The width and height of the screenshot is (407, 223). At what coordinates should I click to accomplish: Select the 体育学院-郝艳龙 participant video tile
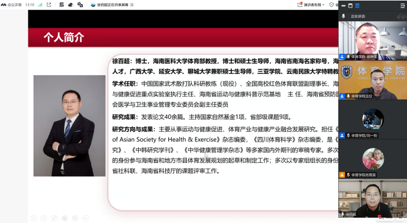(373, 40)
